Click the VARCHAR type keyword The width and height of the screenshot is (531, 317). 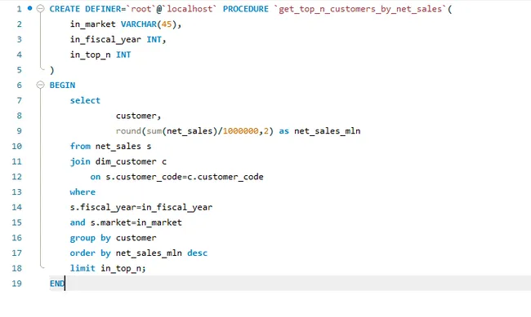click(x=139, y=24)
